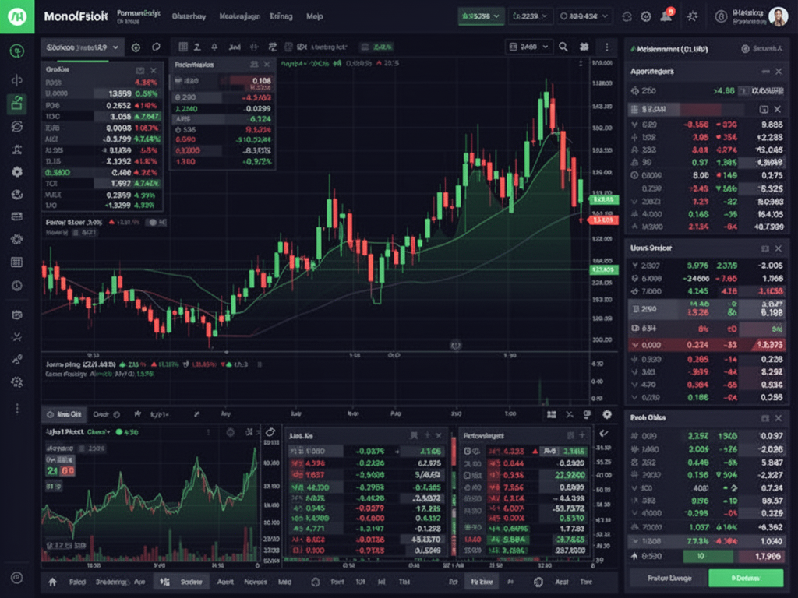The height and width of the screenshot is (598, 798).
Task: Open the timeframe dropdown left of search icon
Action: tap(529, 47)
